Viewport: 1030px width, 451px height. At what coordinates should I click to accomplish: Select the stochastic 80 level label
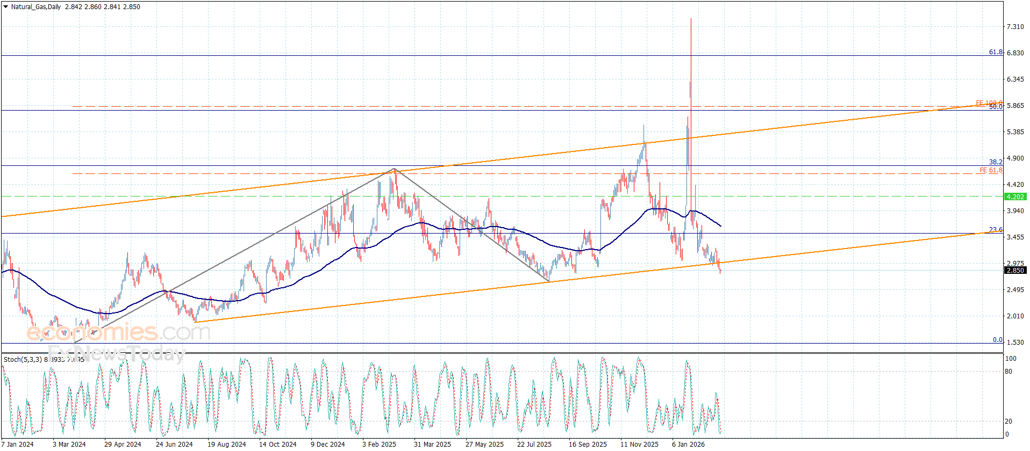[1008, 372]
